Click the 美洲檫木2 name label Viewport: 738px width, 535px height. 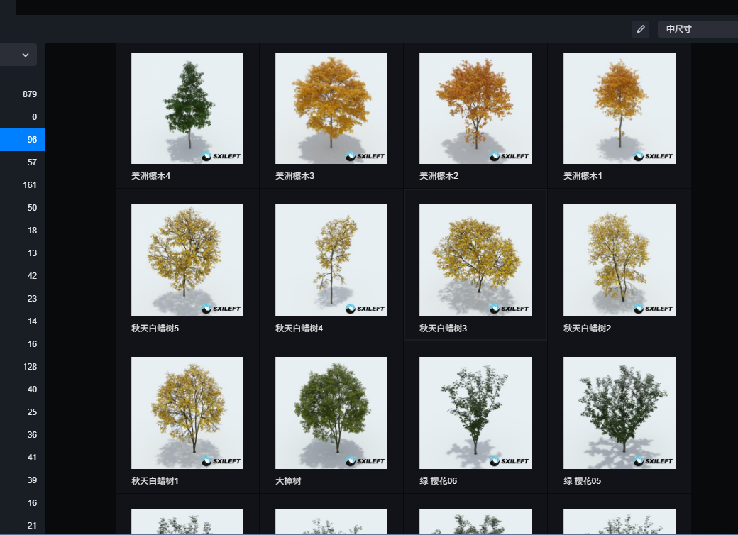click(x=439, y=176)
